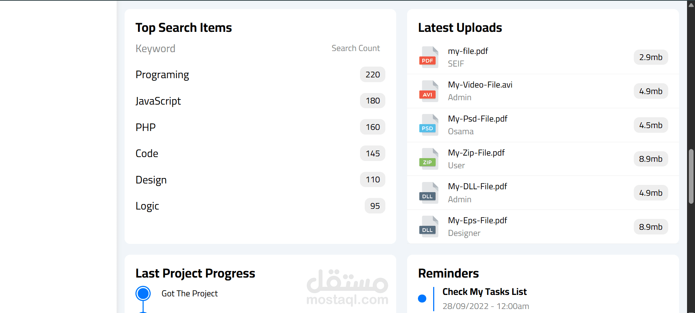Open My-Video-File.avi upload entry
The width and height of the screenshot is (695, 313).
tap(543, 91)
